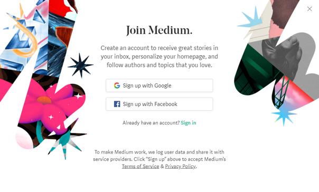
Task: Click the teal and gray starburst shape
Action: pos(66,143)
